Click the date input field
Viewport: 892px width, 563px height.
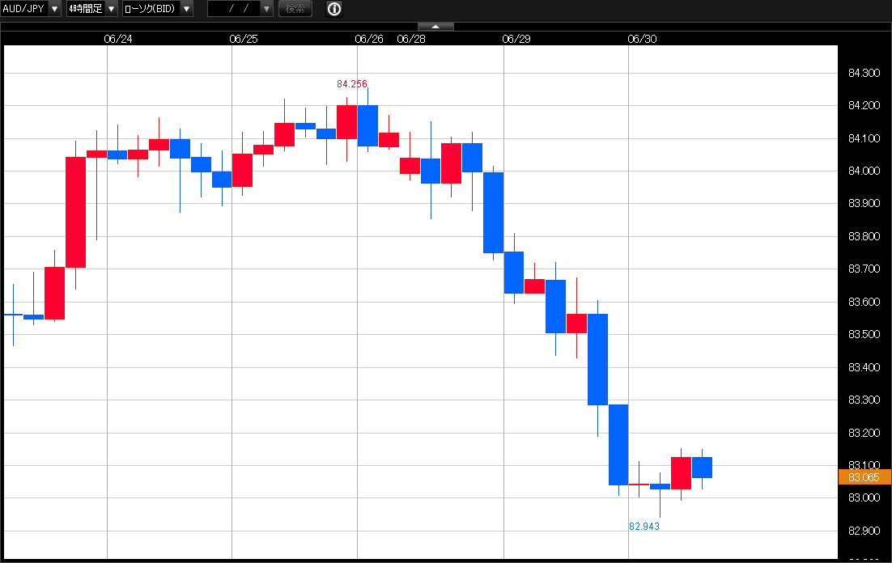(x=234, y=9)
